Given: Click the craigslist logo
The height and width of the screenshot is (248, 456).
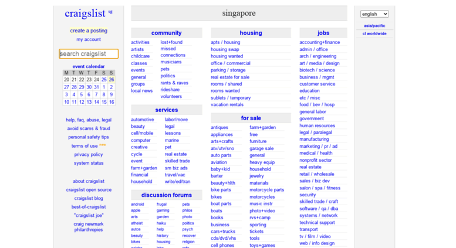Looking at the screenshot, I should pos(85,13).
